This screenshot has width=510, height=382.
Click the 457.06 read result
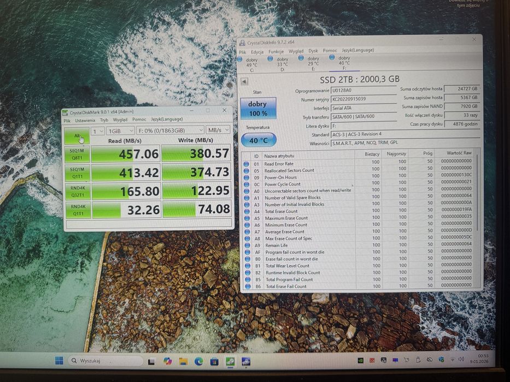click(x=126, y=154)
